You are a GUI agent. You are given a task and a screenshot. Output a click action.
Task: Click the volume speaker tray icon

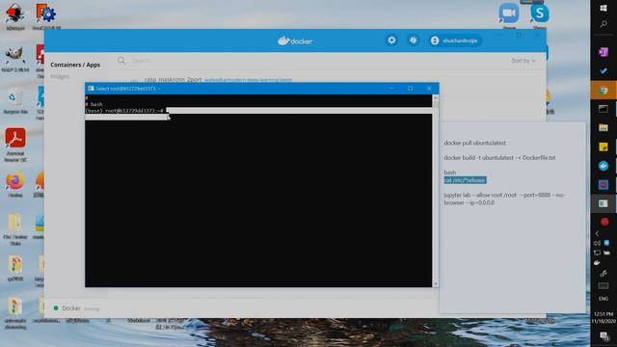pyautogui.click(x=597, y=243)
